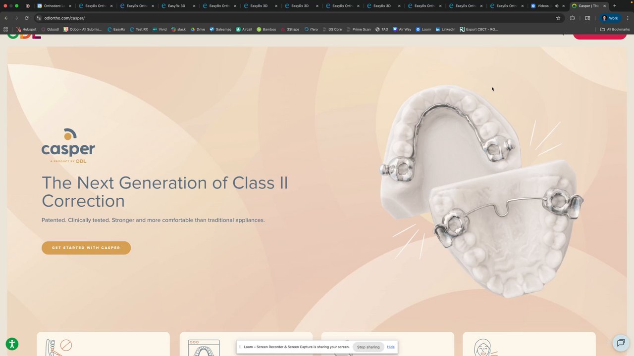634x356 pixels.
Task: Open the Vivid bookmark
Action: tap(159, 29)
